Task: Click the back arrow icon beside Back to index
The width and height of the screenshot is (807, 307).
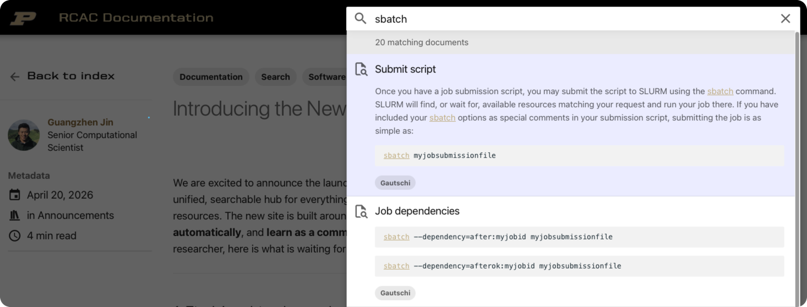Action: 15,76
